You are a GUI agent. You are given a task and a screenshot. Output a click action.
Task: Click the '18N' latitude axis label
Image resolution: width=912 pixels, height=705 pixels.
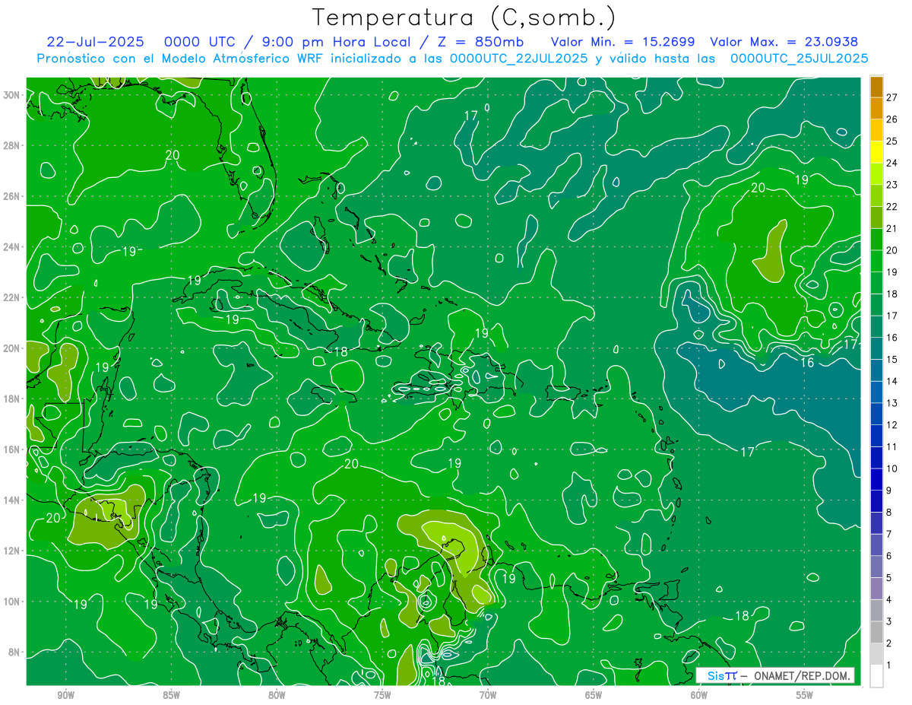(x=13, y=399)
